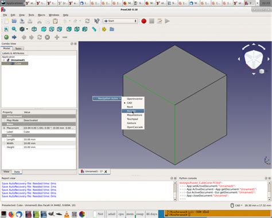
Task: Switch to the Model tab
Action: point(7,48)
